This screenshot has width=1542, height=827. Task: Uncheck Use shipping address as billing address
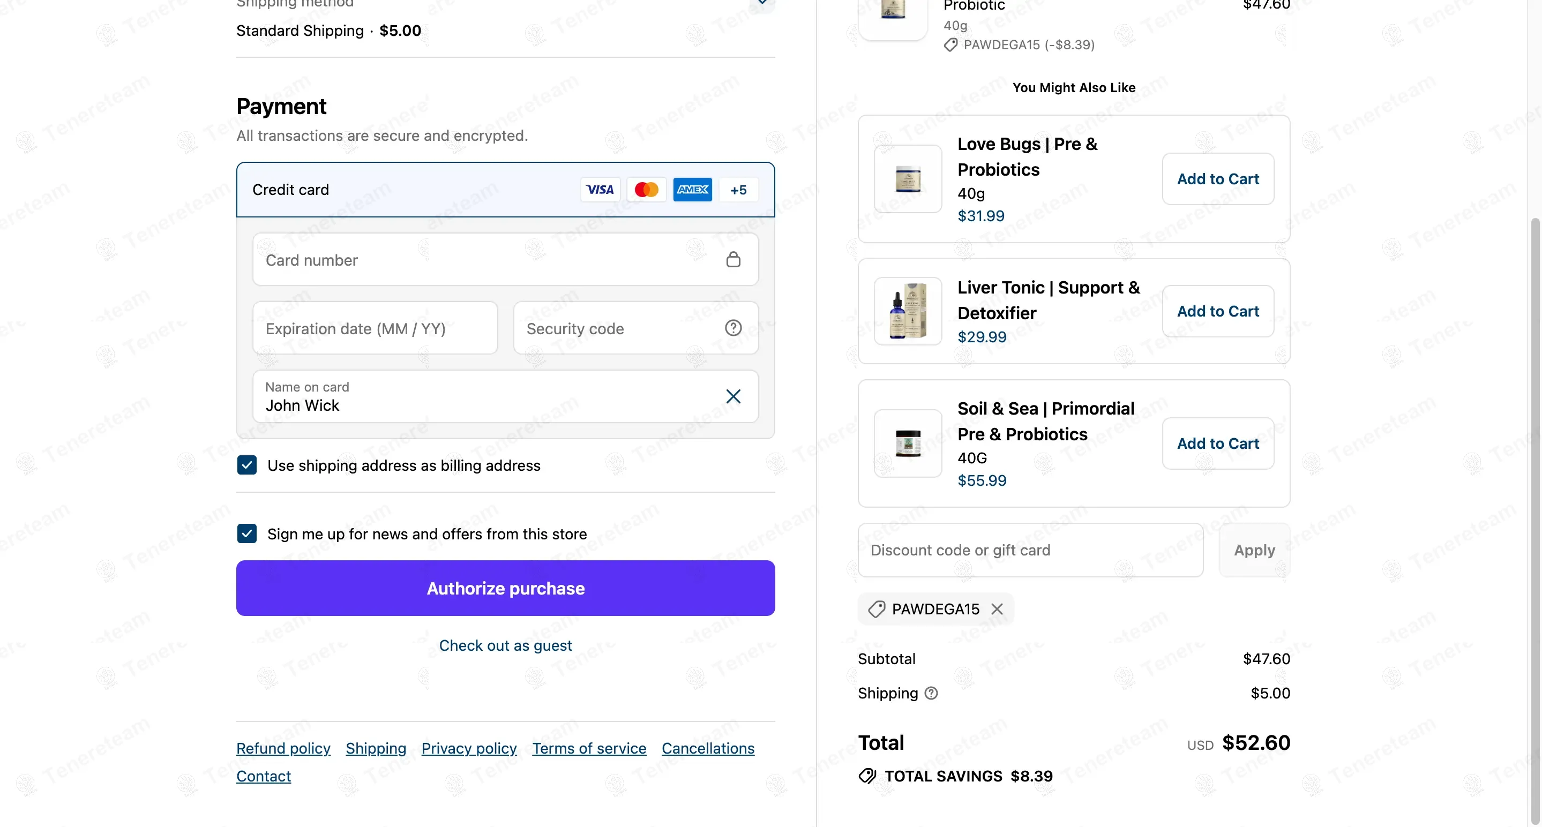(x=246, y=465)
